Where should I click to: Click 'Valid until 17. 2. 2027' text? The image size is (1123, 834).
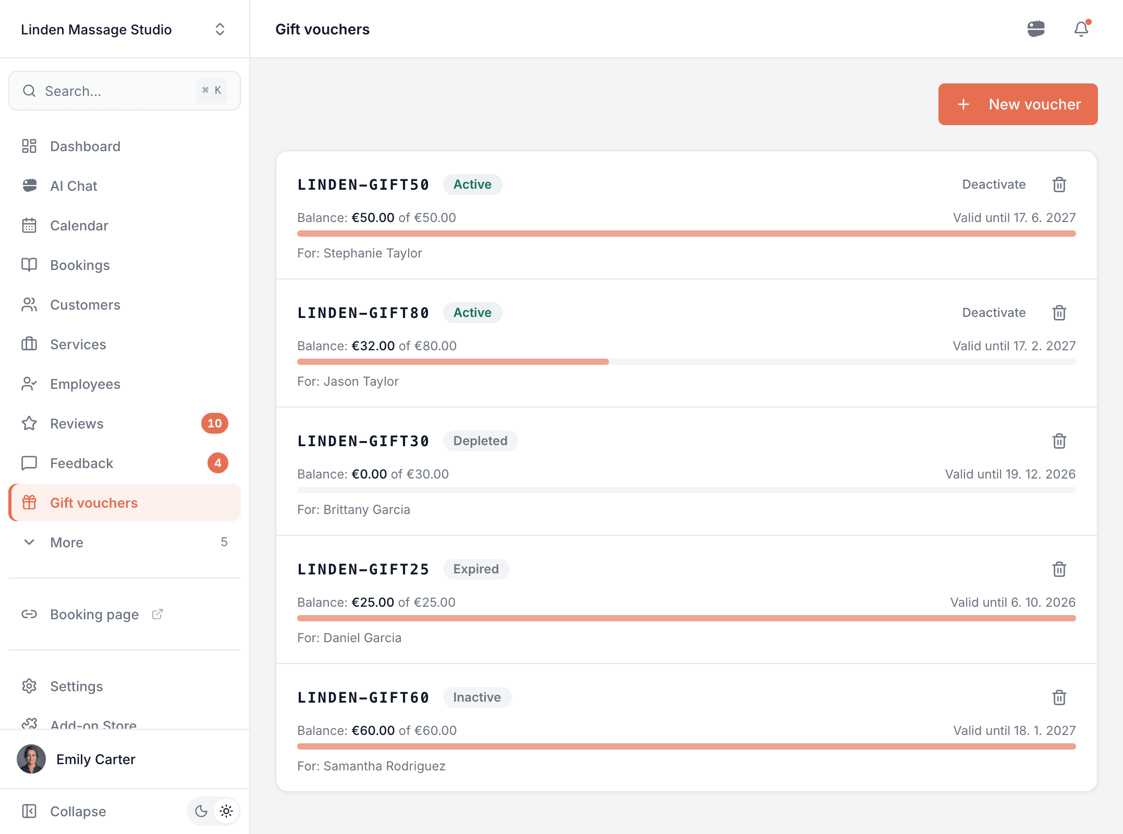tap(1014, 346)
